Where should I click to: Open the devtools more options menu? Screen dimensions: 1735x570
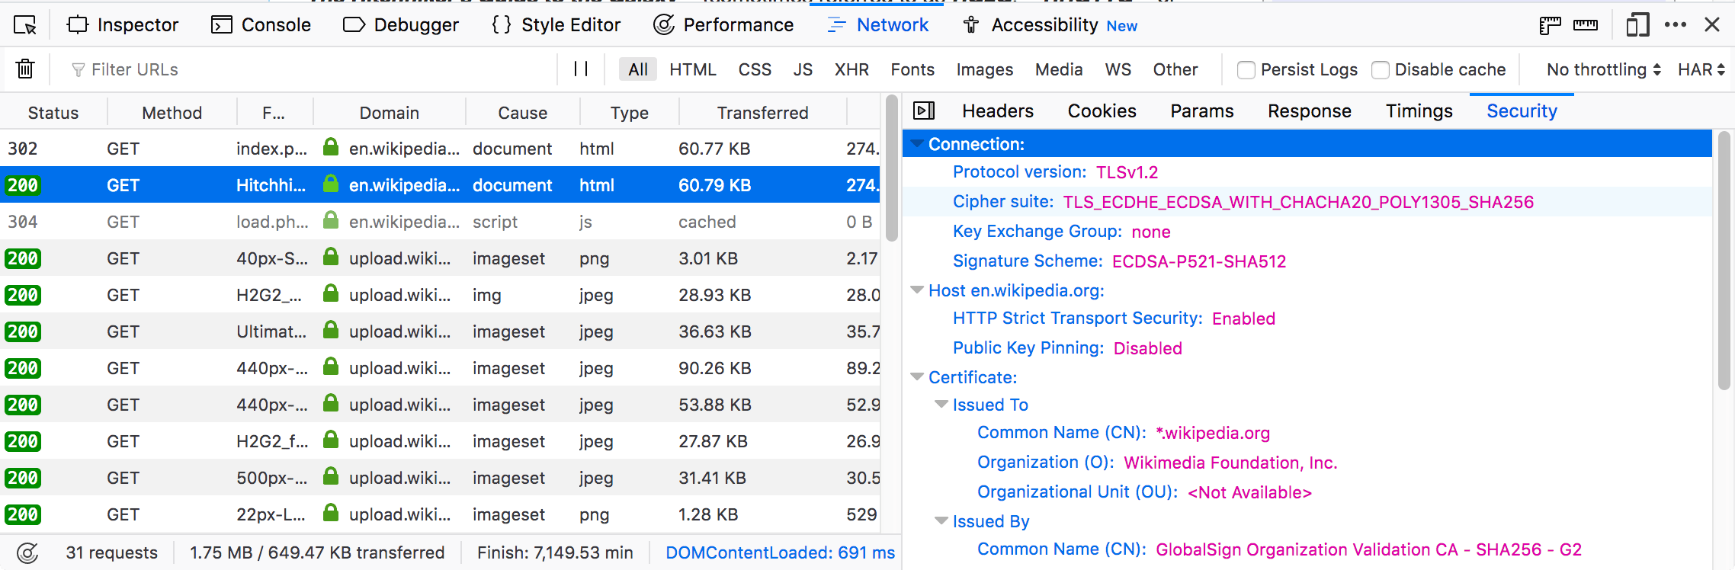pyautogui.click(x=1676, y=25)
